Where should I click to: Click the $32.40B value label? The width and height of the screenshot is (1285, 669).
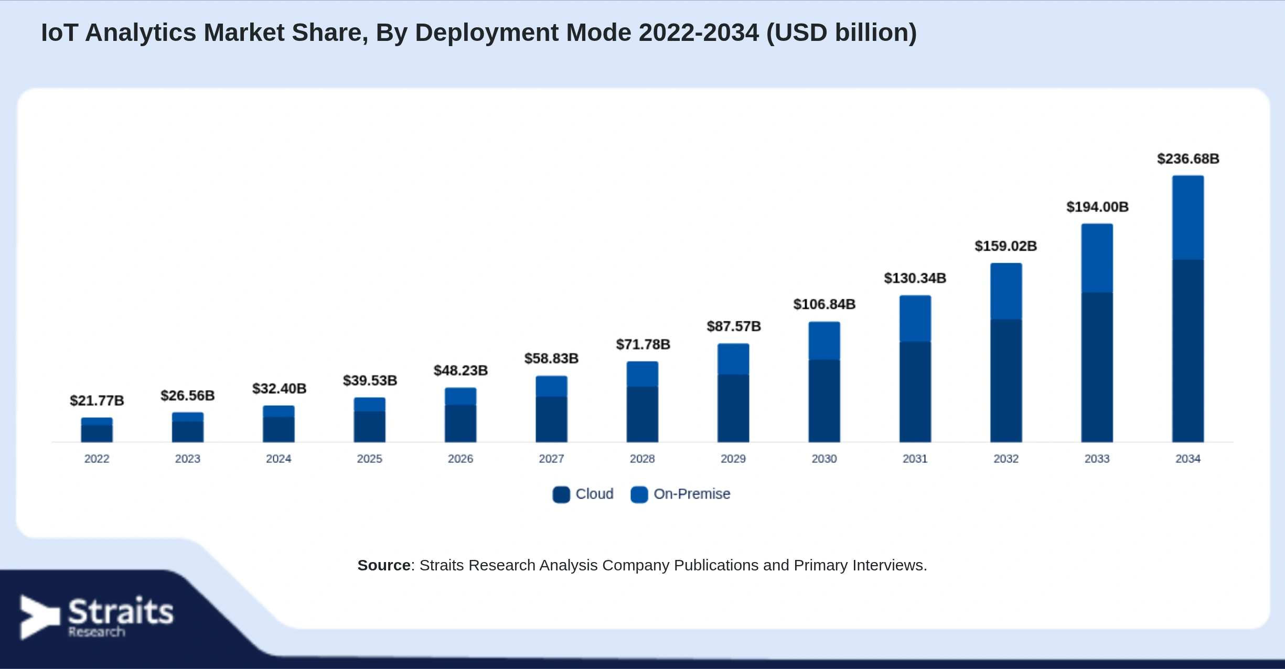[x=279, y=389]
